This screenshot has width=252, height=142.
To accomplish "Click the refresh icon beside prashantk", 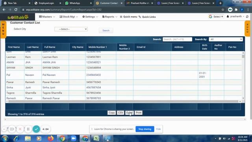I will tap(247, 17).
